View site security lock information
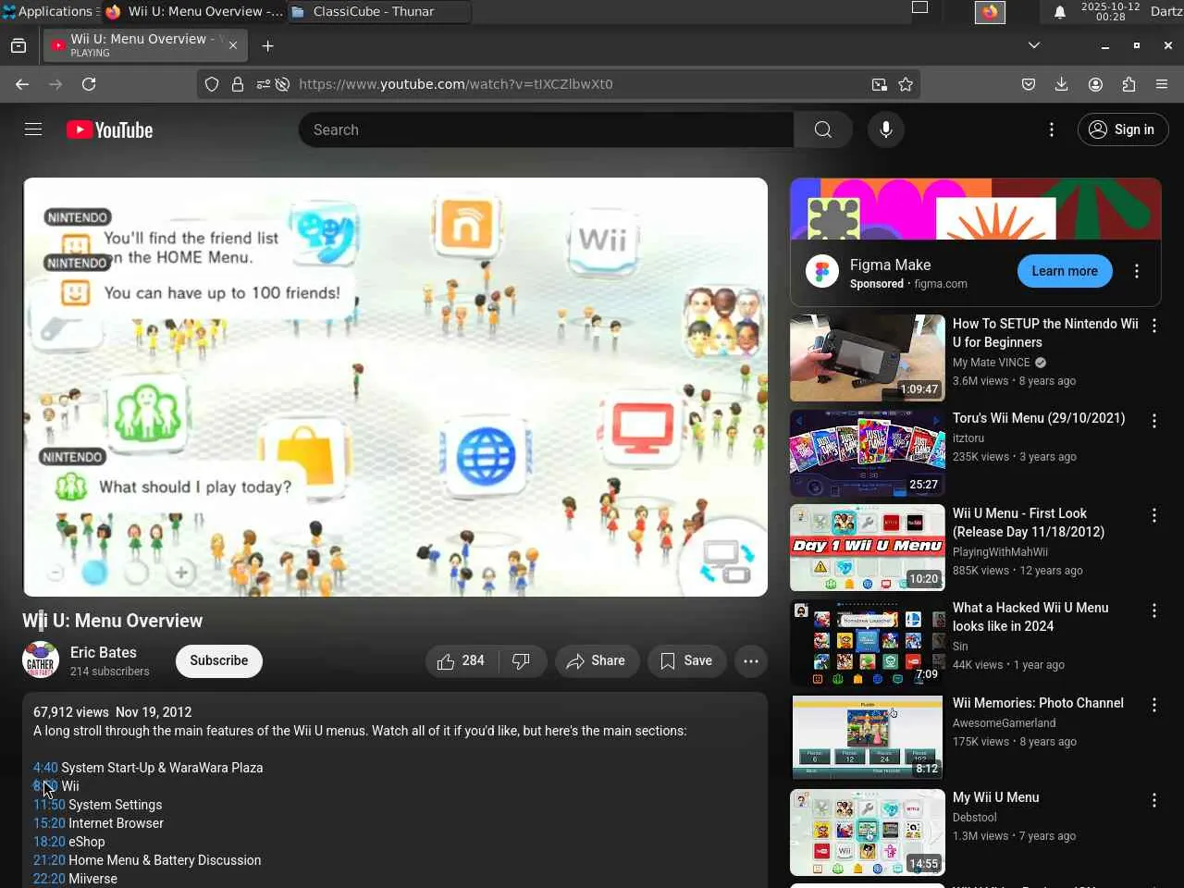 coord(238,84)
